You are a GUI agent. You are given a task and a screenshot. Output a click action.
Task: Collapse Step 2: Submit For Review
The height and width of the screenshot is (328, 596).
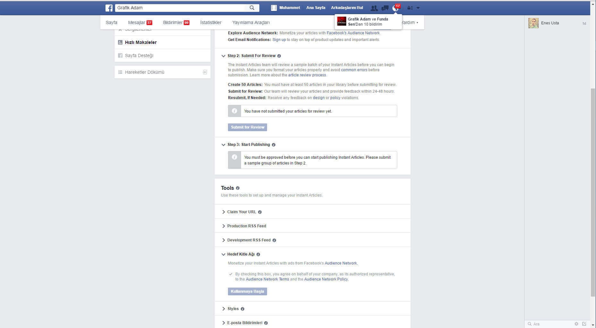pos(223,56)
